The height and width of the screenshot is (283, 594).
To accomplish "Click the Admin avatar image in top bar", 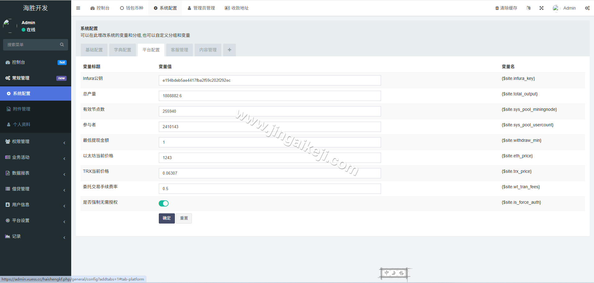I will pyautogui.click(x=556, y=8).
